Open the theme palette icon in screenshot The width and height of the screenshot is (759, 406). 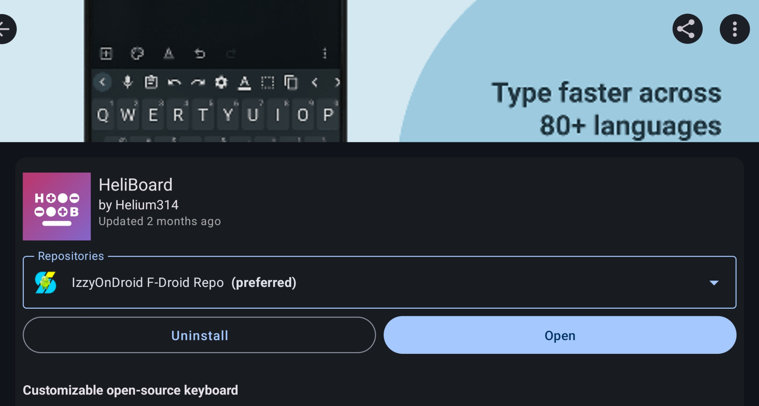click(x=137, y=54)
